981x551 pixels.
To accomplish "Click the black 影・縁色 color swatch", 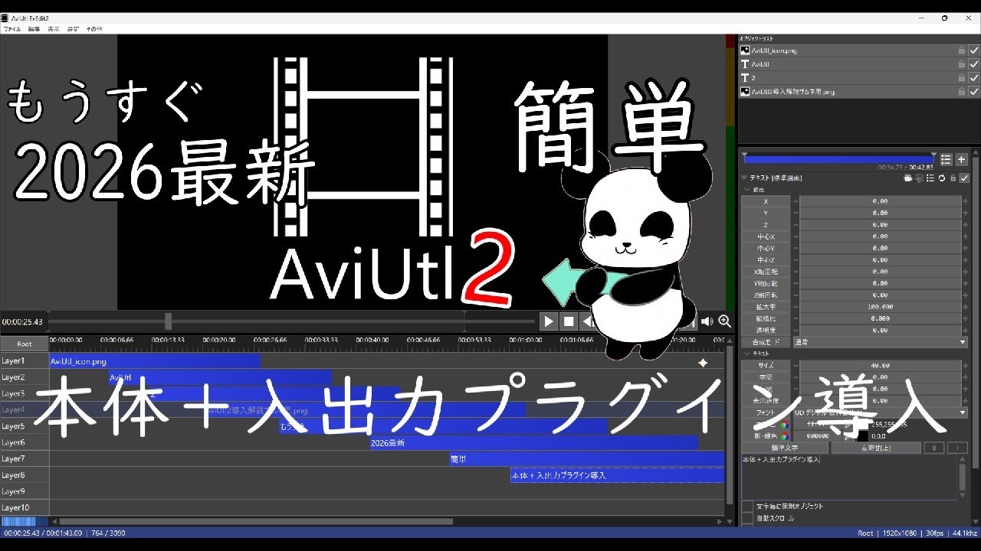I will [862, 435].
